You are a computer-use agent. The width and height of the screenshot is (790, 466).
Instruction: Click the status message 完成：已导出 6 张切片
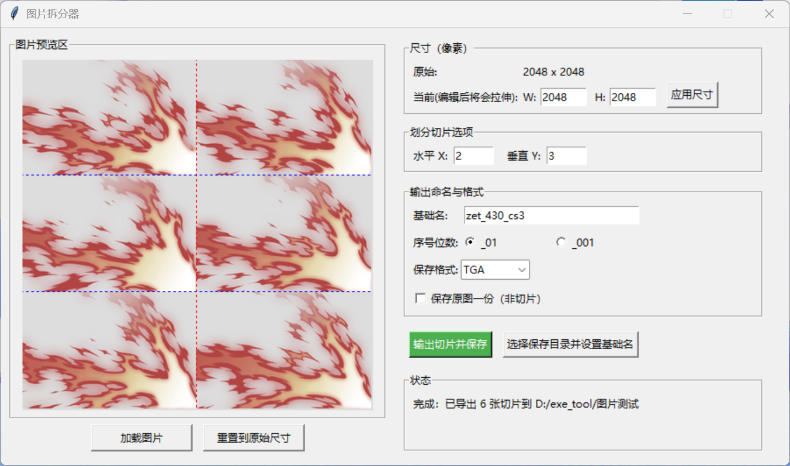click(x=526, y=404)
